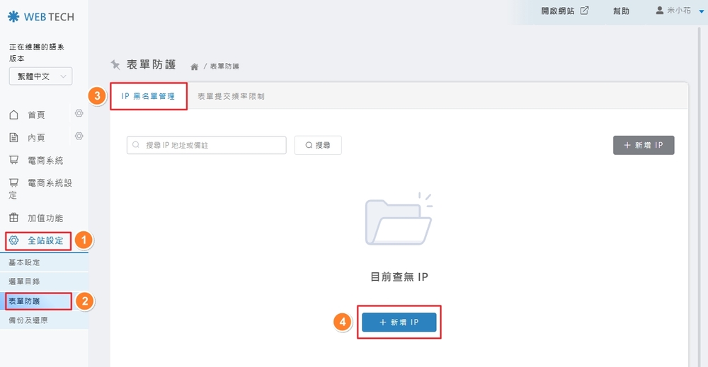Click the pin icon beside 表單防護 title

[115, 64]
